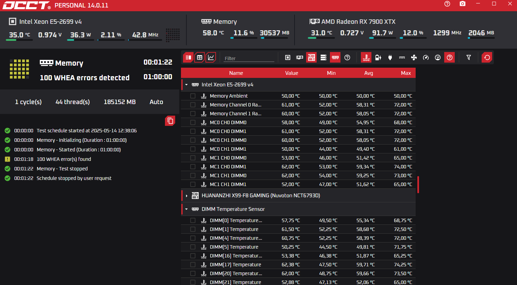Click the GPU clock 1299 MHz summary
The image size is (517, 285).
pyautogui.click(x=447, y=33)
